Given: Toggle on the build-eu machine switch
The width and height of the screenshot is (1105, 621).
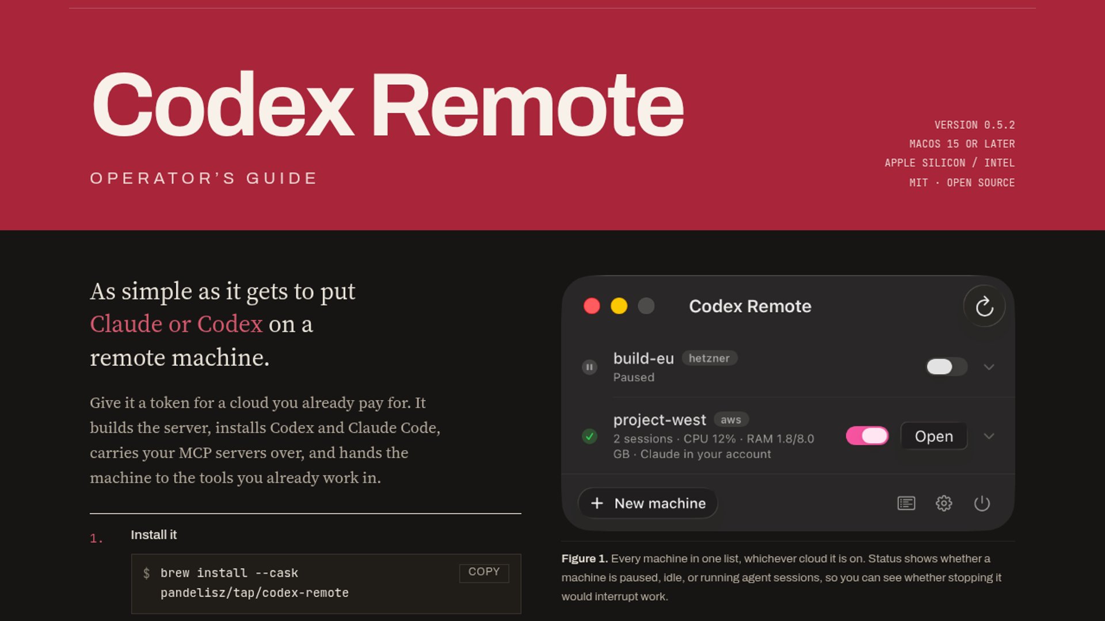Looking at the screenshot, I should pyautogui.click(x=946, y=367).
